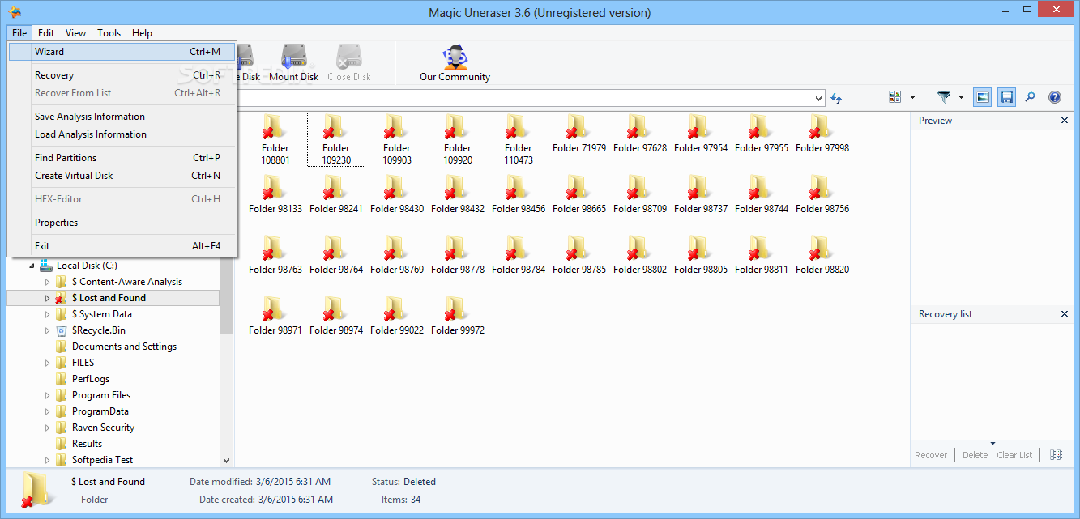Screen dimensions: 1080x519
Task: Click the magnifier search icon
Action: click(1031, 97)
